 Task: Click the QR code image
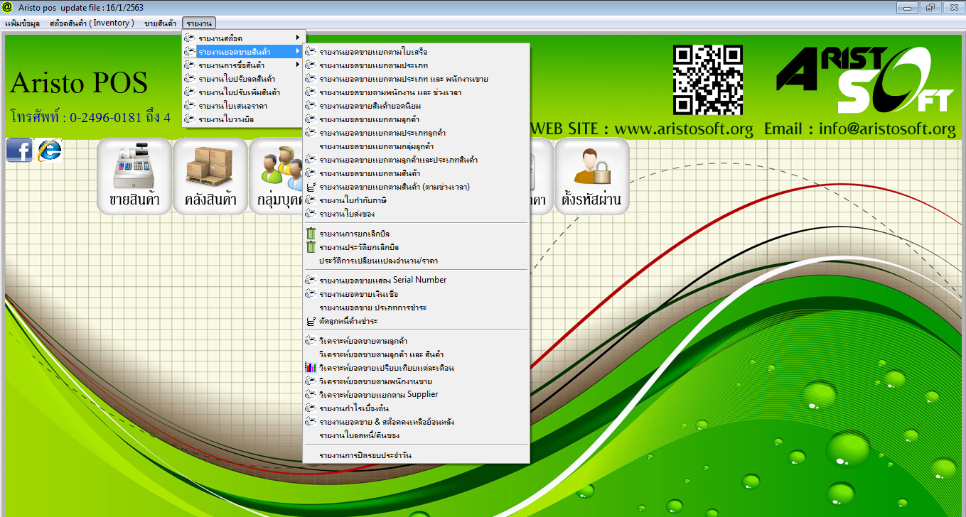pyautogui.click(x=708, y=80)
